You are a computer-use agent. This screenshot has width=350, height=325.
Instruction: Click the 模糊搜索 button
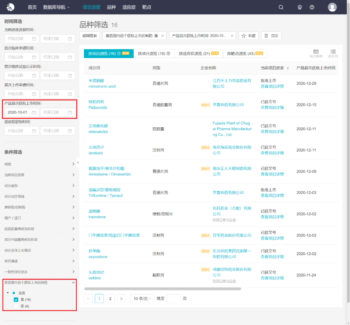point(90,36)
